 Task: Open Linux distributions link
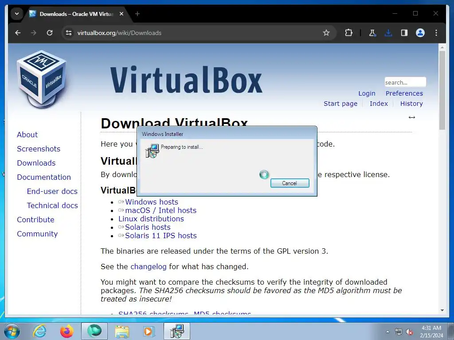click(x=151, y=219)
